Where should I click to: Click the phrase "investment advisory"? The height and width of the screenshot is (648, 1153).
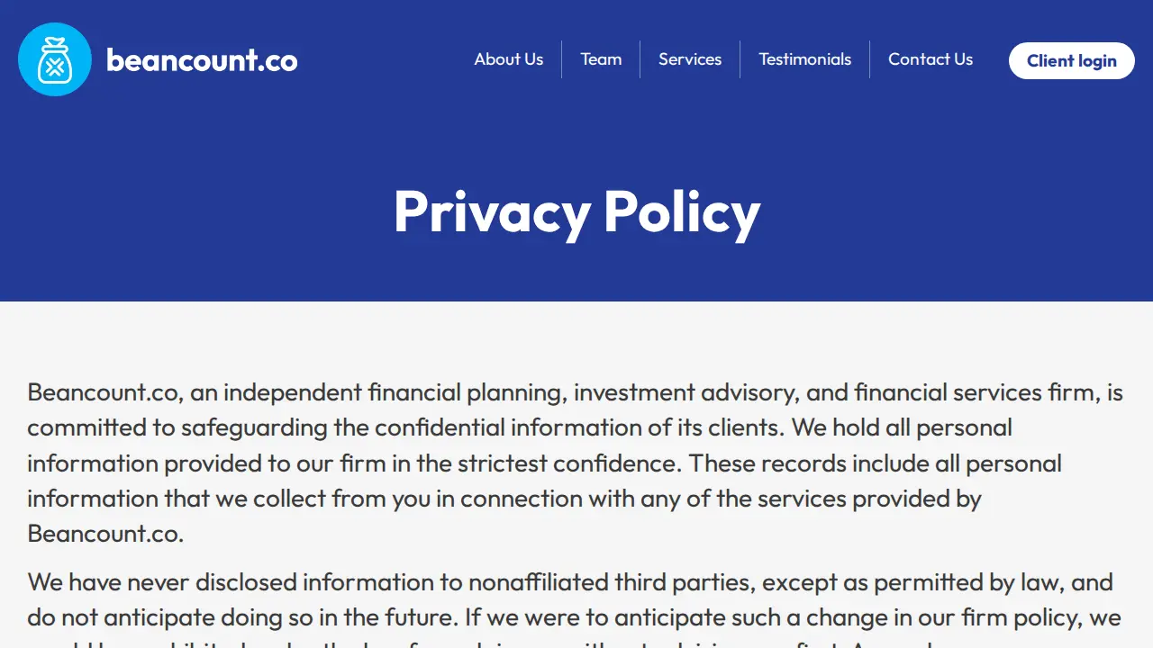[x=684, y=392]
